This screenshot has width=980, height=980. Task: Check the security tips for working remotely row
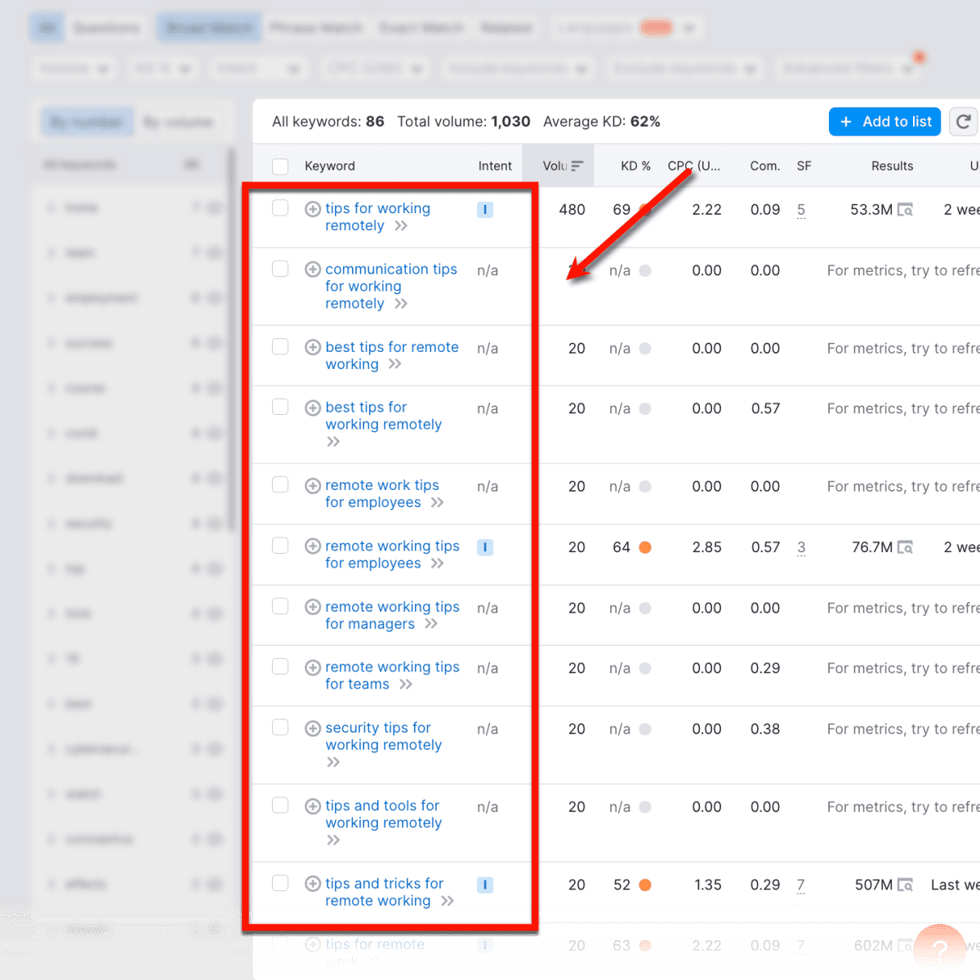pyautogui.click(x=280, y=727)
